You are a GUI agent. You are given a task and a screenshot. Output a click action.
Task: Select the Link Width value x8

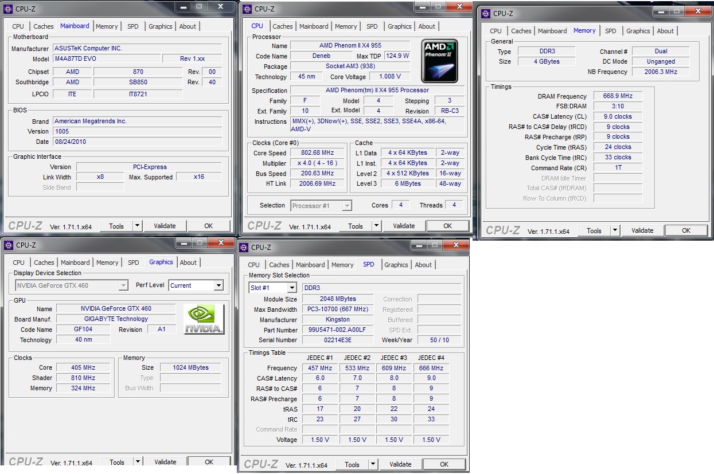point(100,177)
